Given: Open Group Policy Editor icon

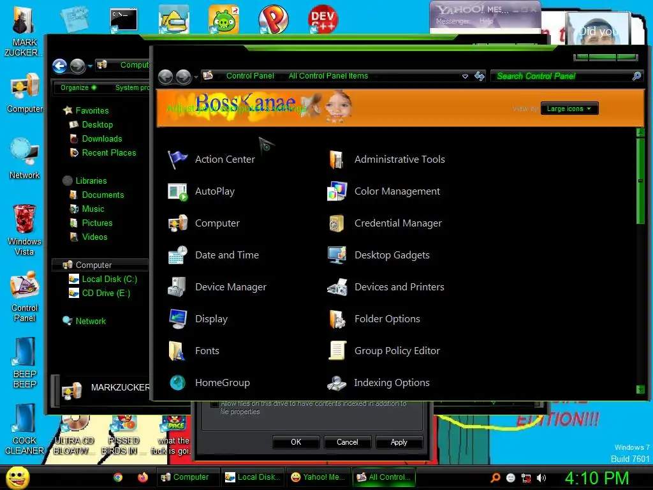Looking at the screenshot, I should coord(337,351).
